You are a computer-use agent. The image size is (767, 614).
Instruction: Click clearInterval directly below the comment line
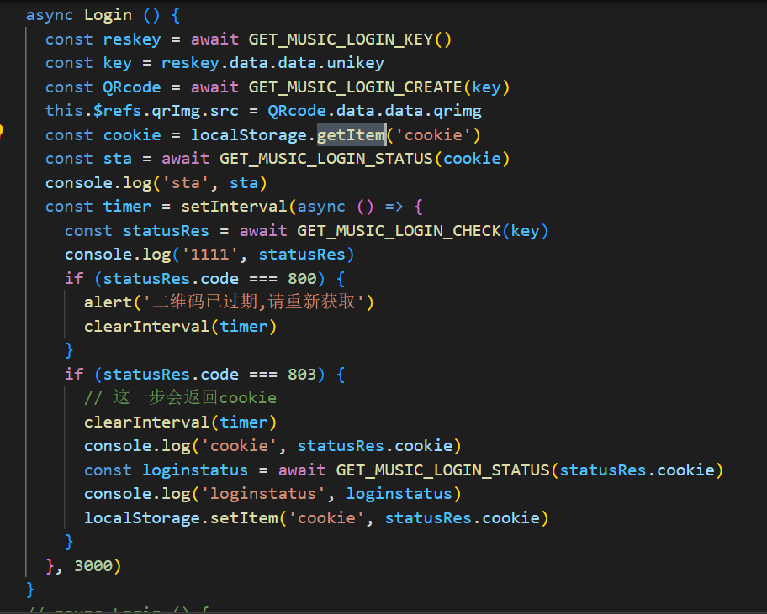[146, 422]
